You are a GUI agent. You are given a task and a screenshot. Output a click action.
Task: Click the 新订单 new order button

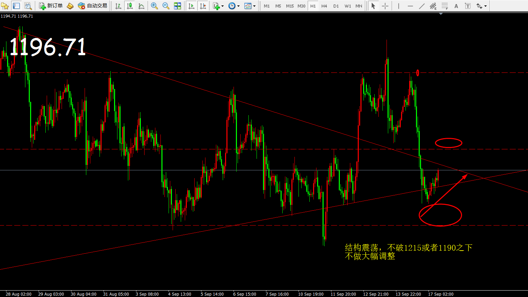click(51, 6)
